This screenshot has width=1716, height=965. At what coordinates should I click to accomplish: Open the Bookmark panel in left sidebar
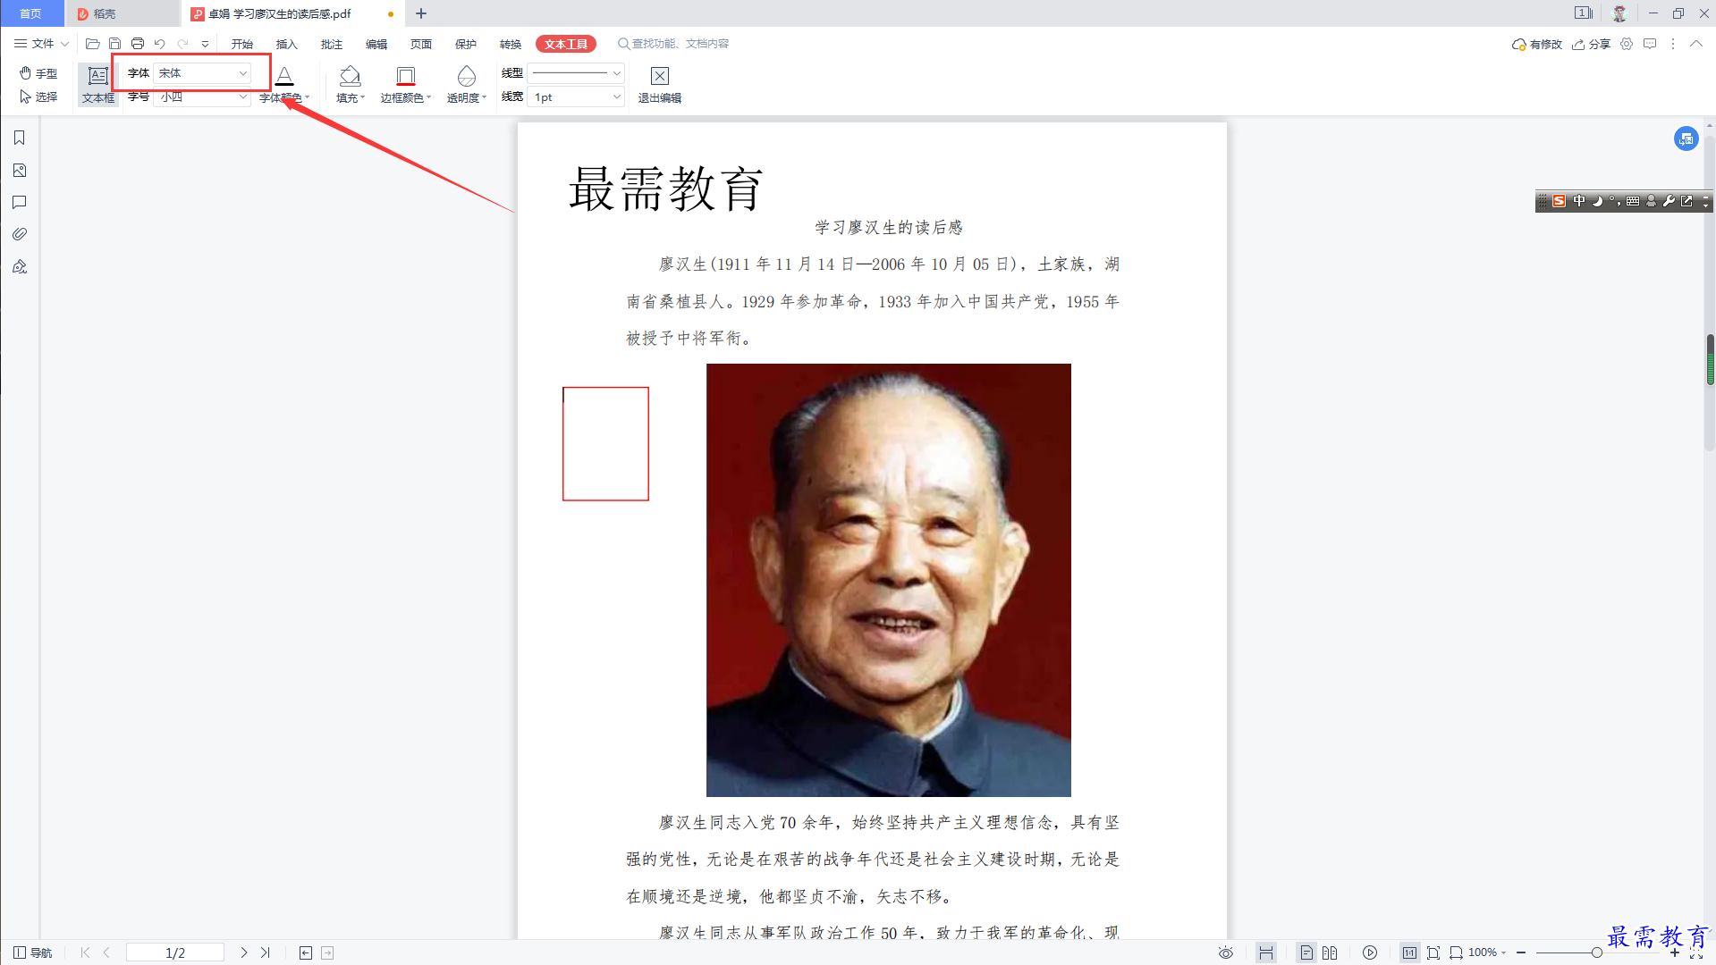[19, 138]
